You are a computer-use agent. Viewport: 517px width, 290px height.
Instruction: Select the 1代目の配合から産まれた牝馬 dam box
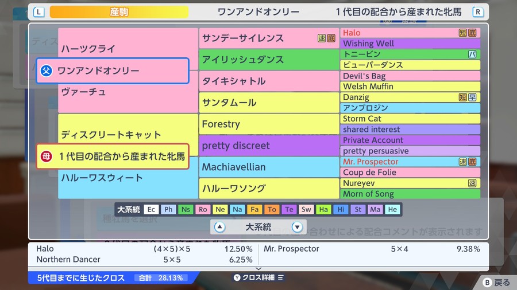tap(113, 156)
